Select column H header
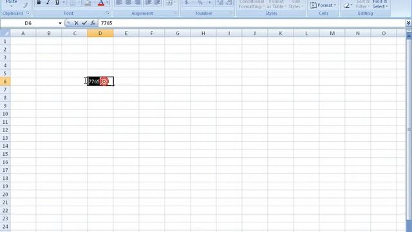 pos(203,33)
